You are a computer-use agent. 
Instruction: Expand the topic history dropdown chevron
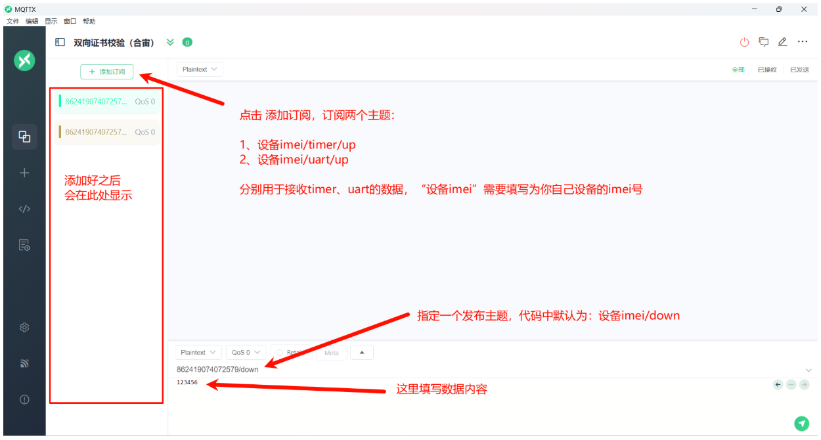click(x=809, y=370)
